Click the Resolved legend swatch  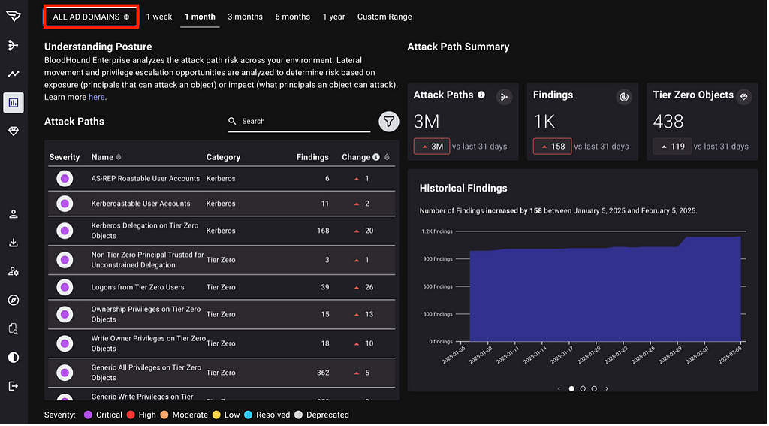tap(248, 415)
